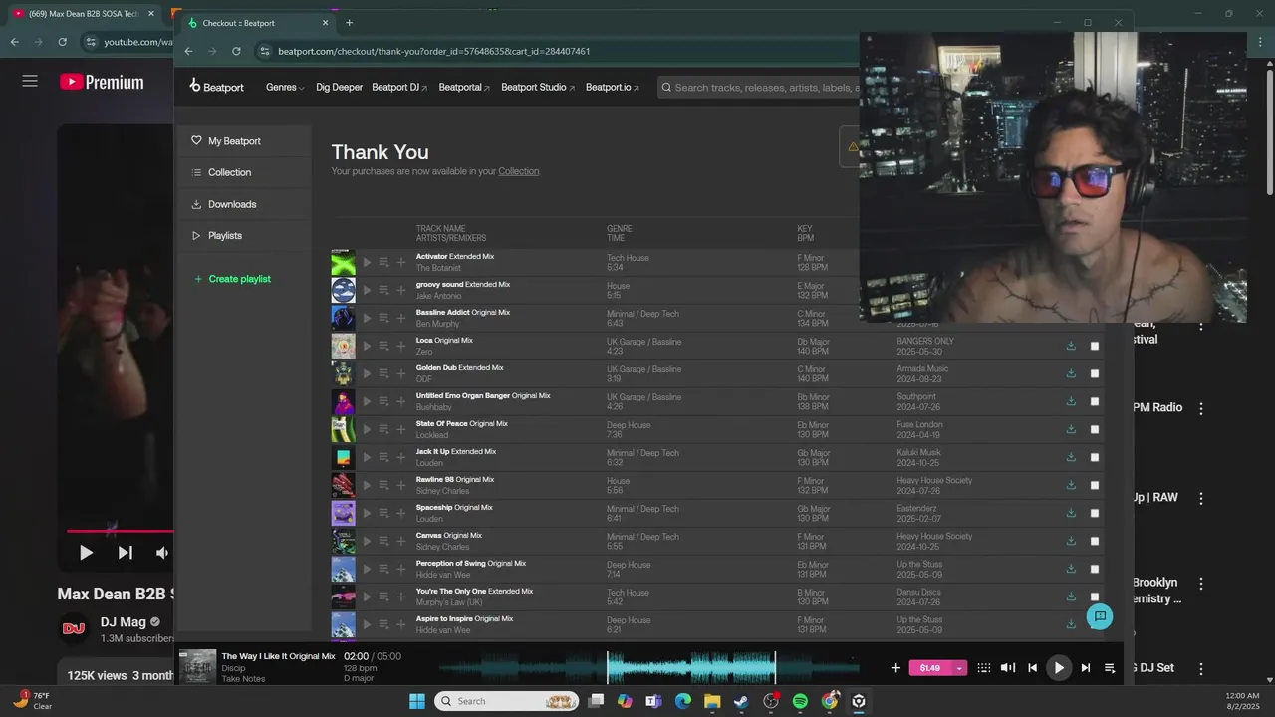This screenshot has width=1275, height=717.
Task: Mute the Beatport player volume
Action: click(1008, 668)
